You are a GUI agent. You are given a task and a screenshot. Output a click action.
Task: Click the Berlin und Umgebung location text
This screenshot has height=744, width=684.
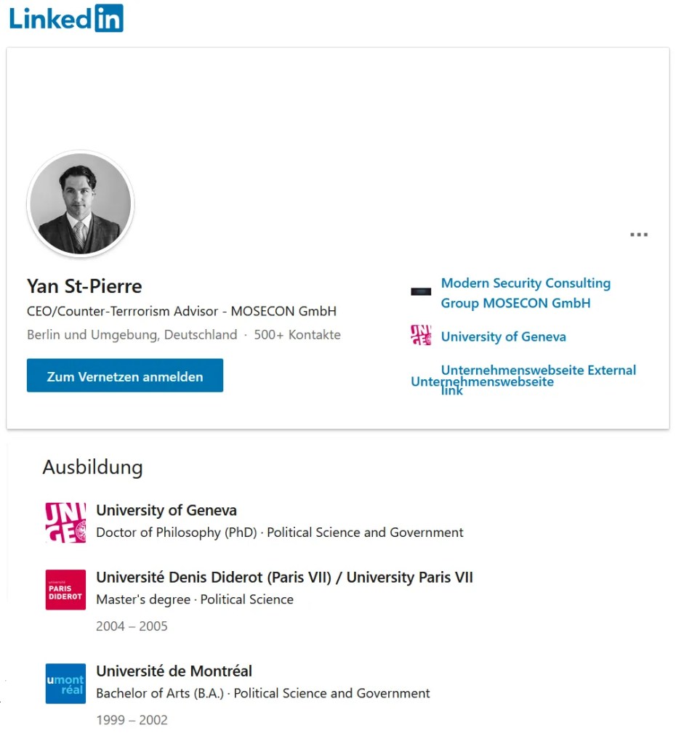[x=132, y=335]
